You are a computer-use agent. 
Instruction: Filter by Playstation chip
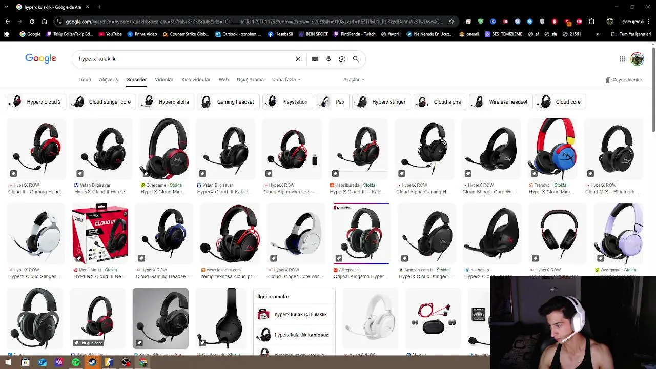click(x=288, y=102)
